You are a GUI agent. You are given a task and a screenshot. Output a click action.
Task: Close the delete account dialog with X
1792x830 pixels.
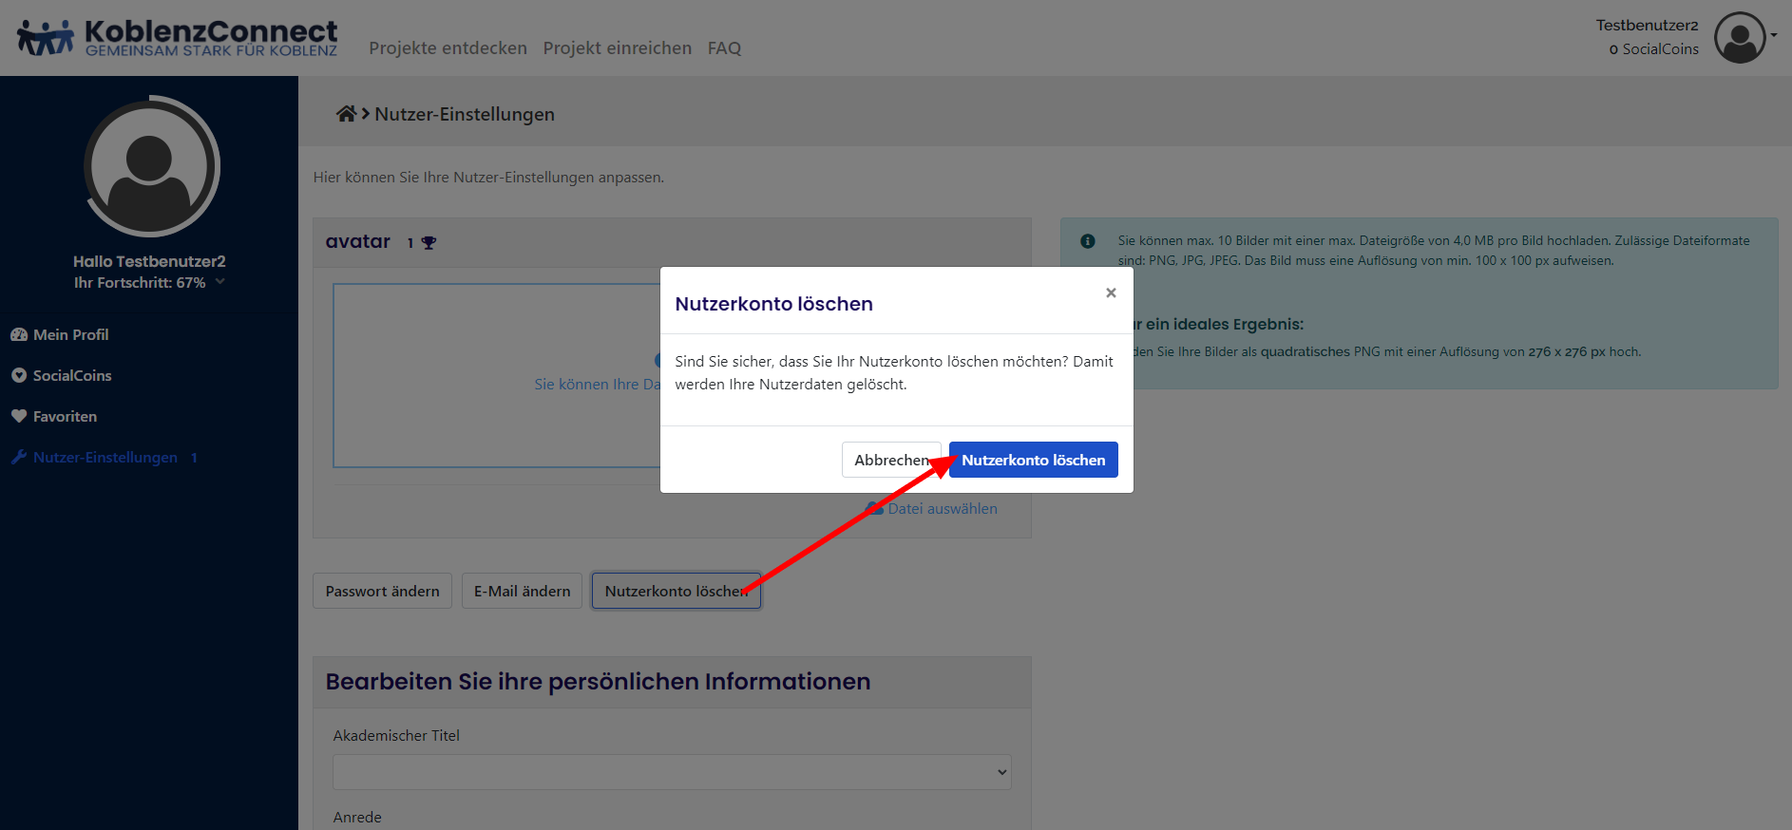pos(1110,292)
